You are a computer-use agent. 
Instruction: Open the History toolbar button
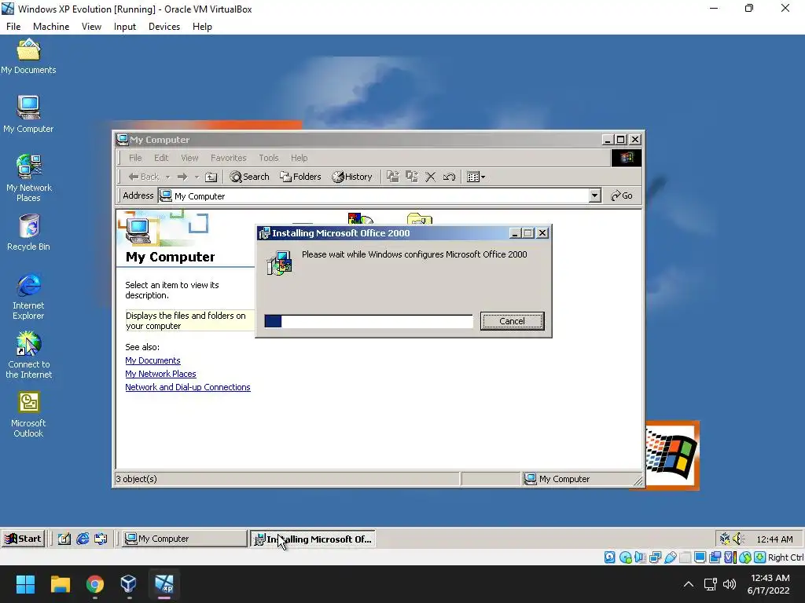[352, 177]
